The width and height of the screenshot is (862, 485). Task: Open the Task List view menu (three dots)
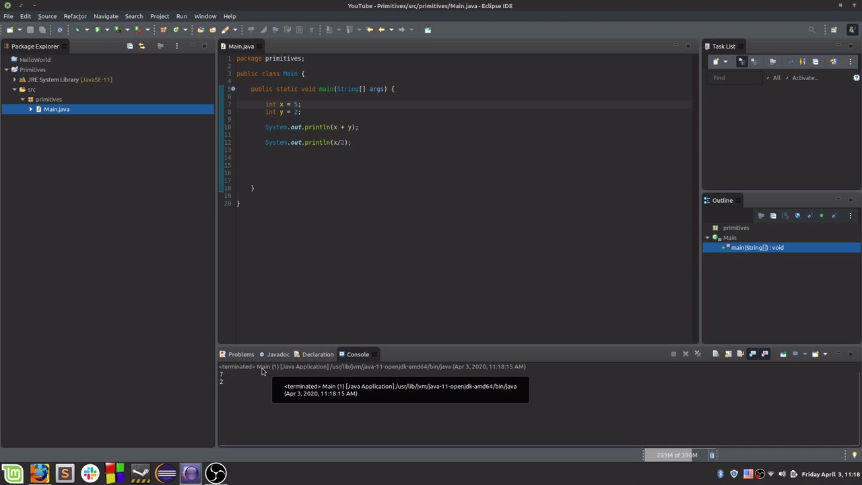[x=850, y=61]
